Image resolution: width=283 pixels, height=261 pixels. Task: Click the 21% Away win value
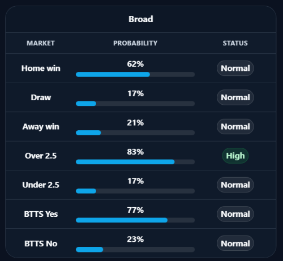[135, 123]
